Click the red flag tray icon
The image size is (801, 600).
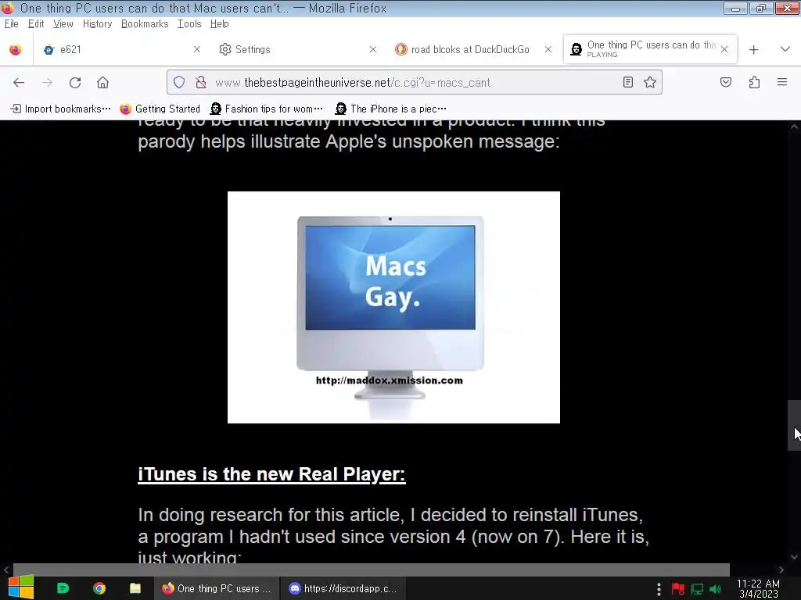(x=678, y=589)
